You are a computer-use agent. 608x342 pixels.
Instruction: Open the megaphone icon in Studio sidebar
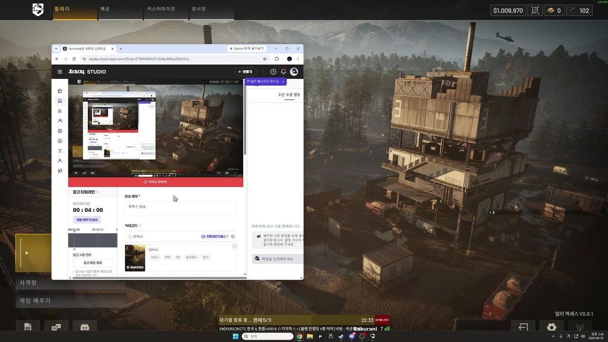pos(60,171)
